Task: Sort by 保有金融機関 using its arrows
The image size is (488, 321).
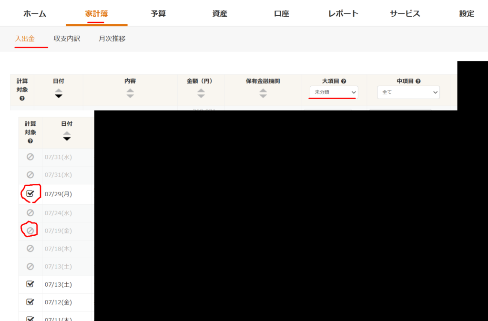Action: [x=263, y=93]
